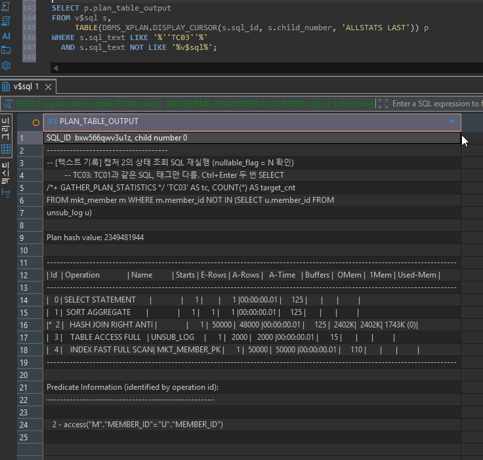Close the v$sql 1 result tab

[x=48, y=87]
